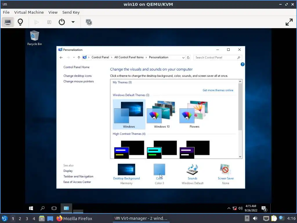Go back in Control Panel navigation
This screenshot has height=223, width=297.
[x=61, y=57]
